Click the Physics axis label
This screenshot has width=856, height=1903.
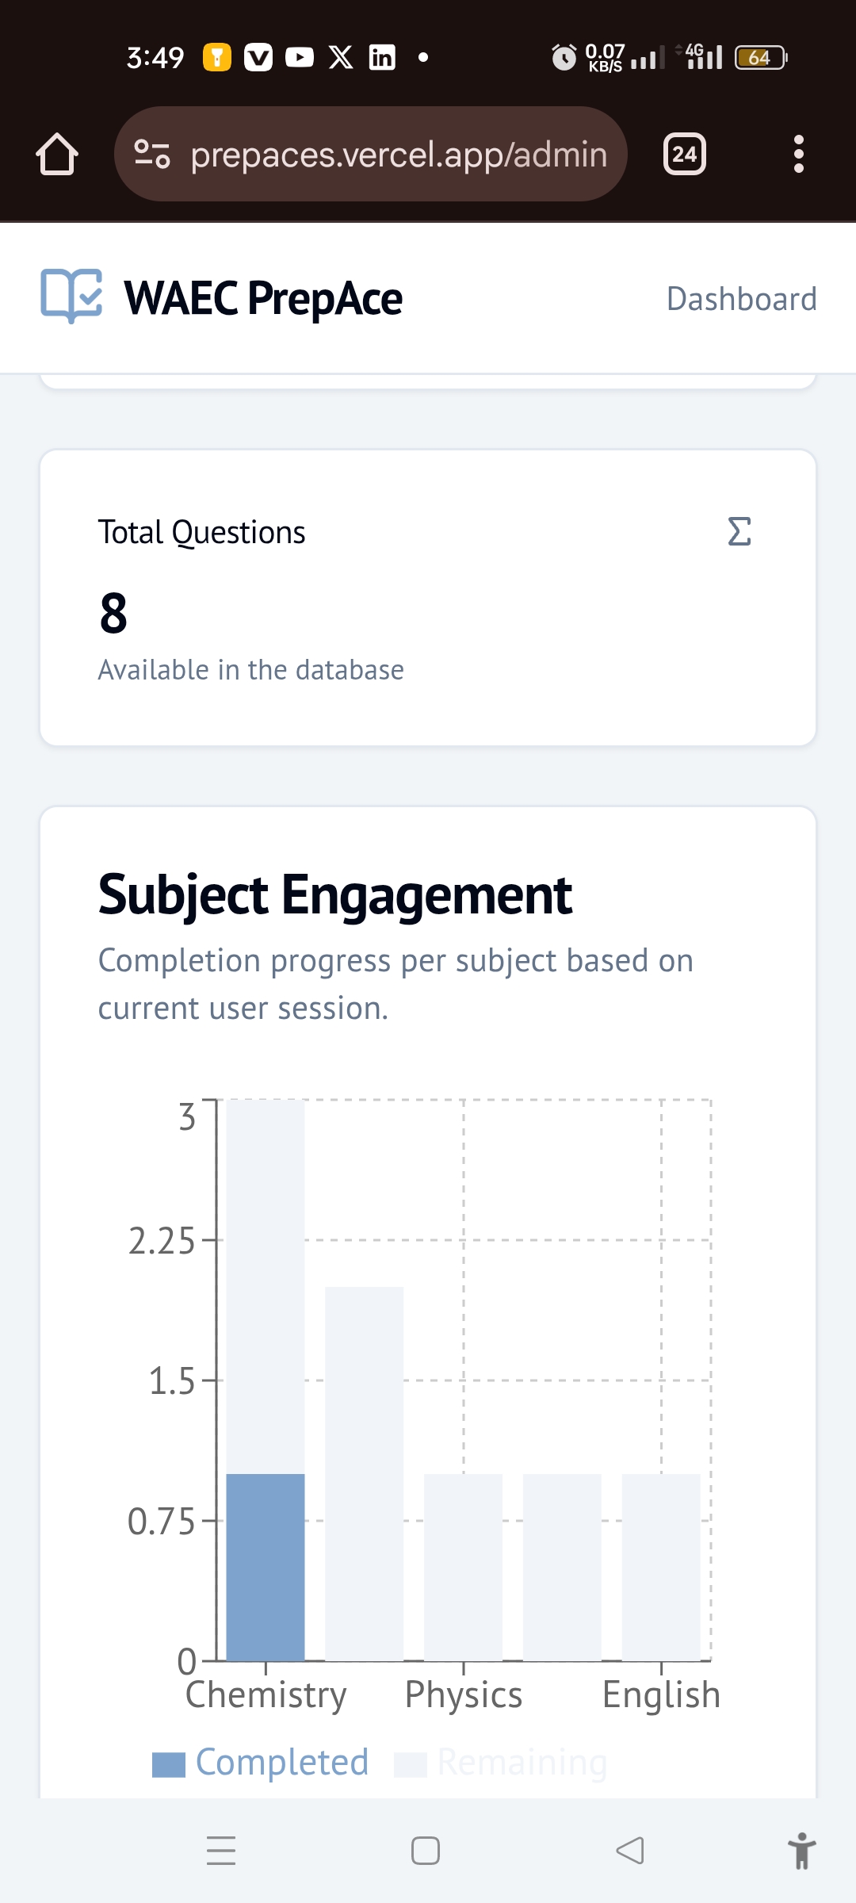pos(464,1695)
